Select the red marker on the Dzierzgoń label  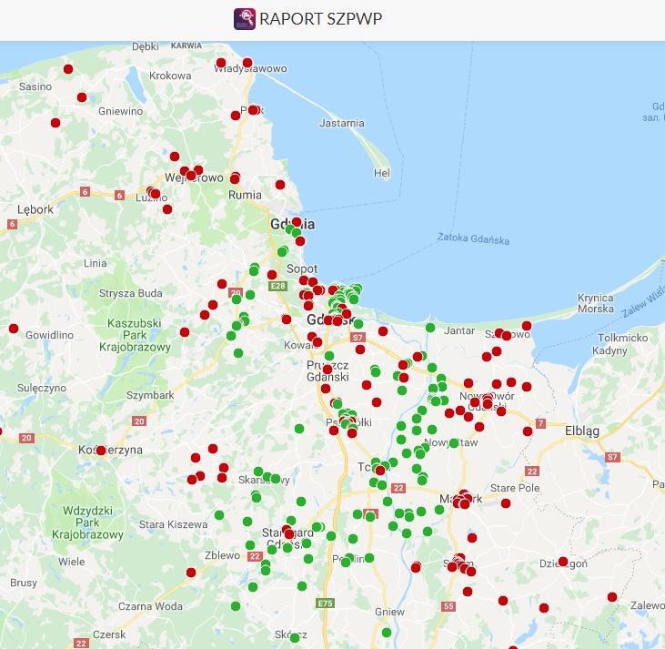tap(563, 562)
